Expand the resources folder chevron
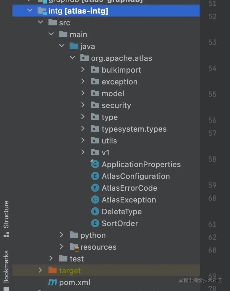 [62, 247]
